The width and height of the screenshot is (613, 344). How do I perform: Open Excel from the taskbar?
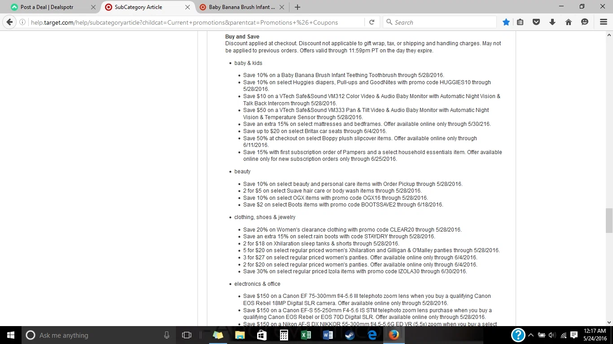tap(306, 335)
